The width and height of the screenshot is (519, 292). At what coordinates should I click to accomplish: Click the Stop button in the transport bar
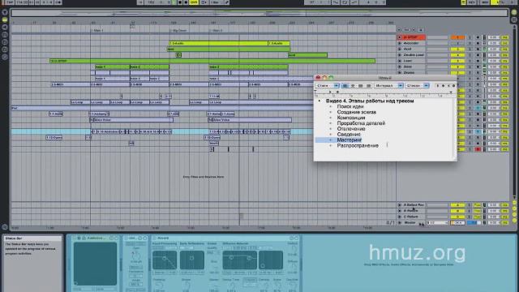coord(180,2)
